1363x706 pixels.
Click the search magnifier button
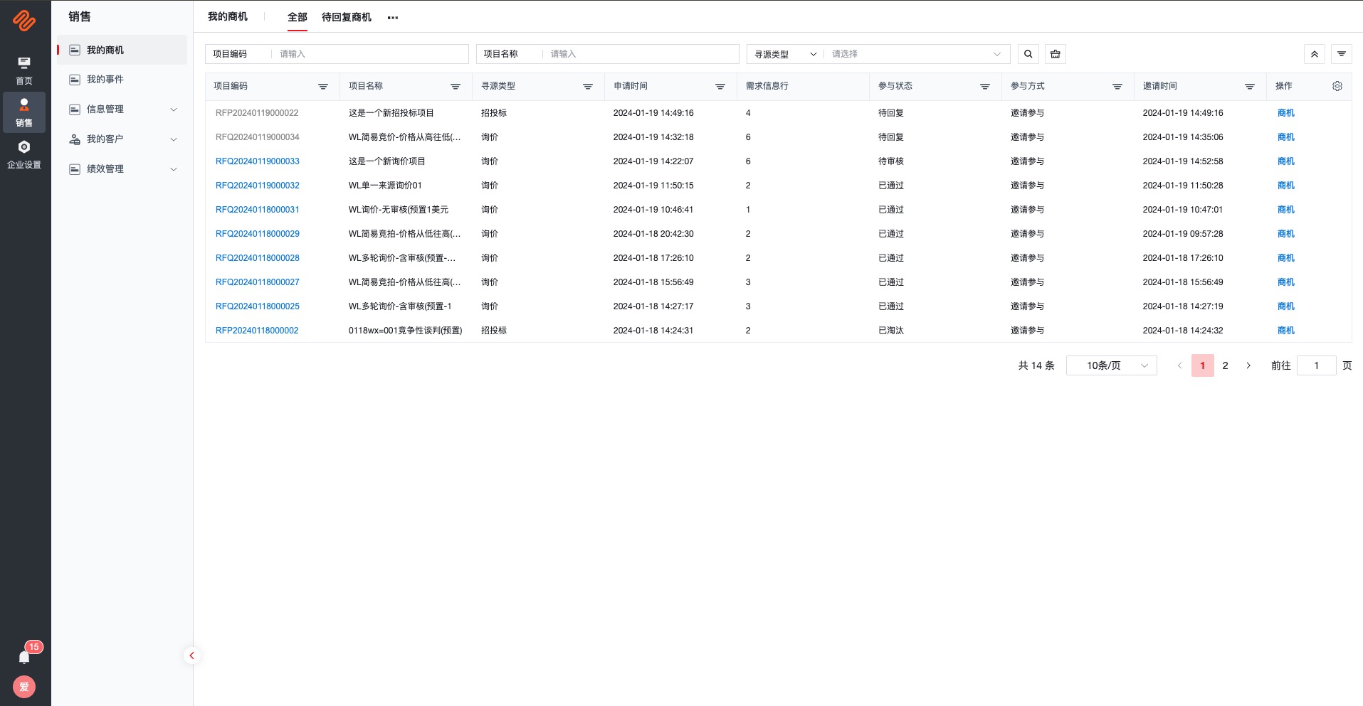click(x=1028, y=54)
